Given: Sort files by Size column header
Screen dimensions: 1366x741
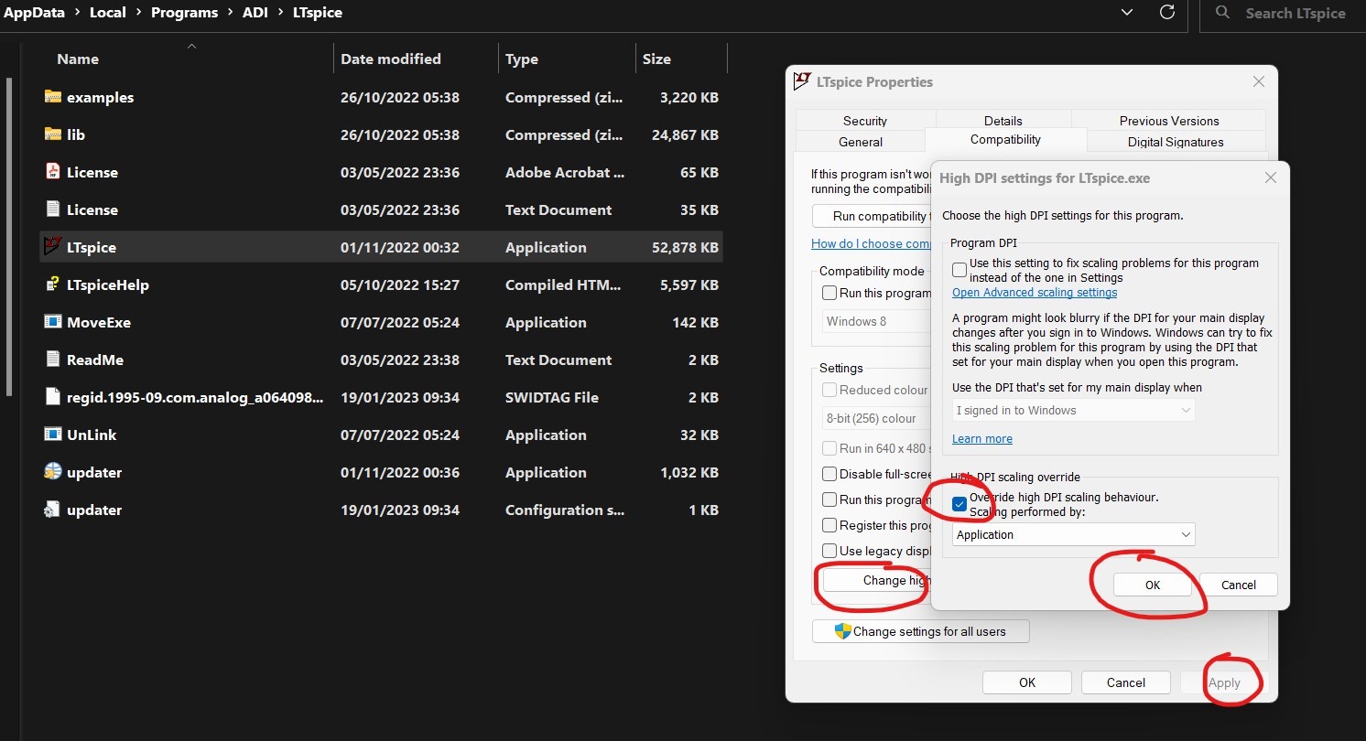Looking at the screenshot, I should pyautogui.click(x=656, y=59).
